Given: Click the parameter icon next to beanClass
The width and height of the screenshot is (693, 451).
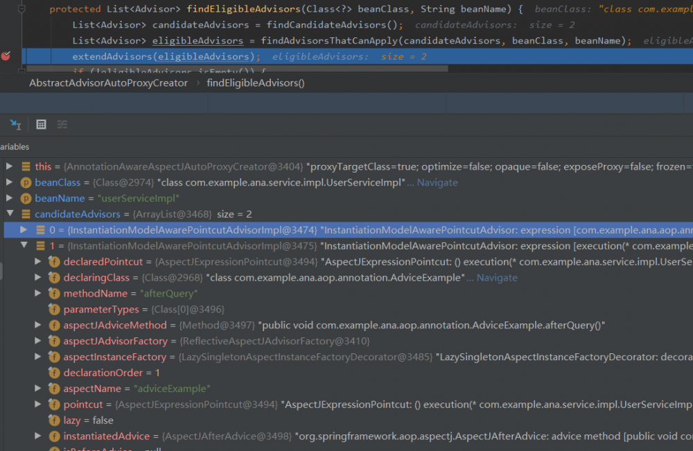Looking at the screenshot, I should pyautogui.click(x=26, y=182).
